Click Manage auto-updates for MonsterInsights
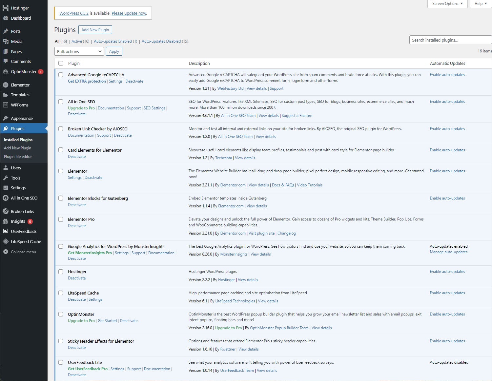 [x=449, y=252]
